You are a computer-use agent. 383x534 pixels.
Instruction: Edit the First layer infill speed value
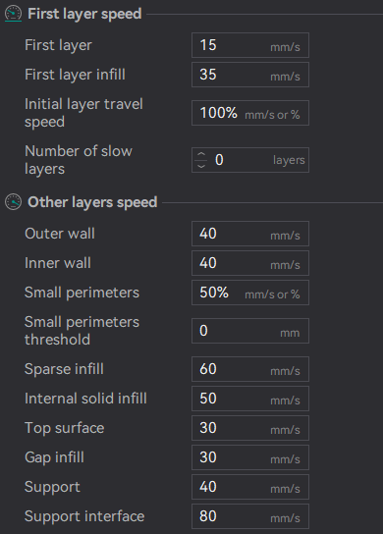coord(250,75)
